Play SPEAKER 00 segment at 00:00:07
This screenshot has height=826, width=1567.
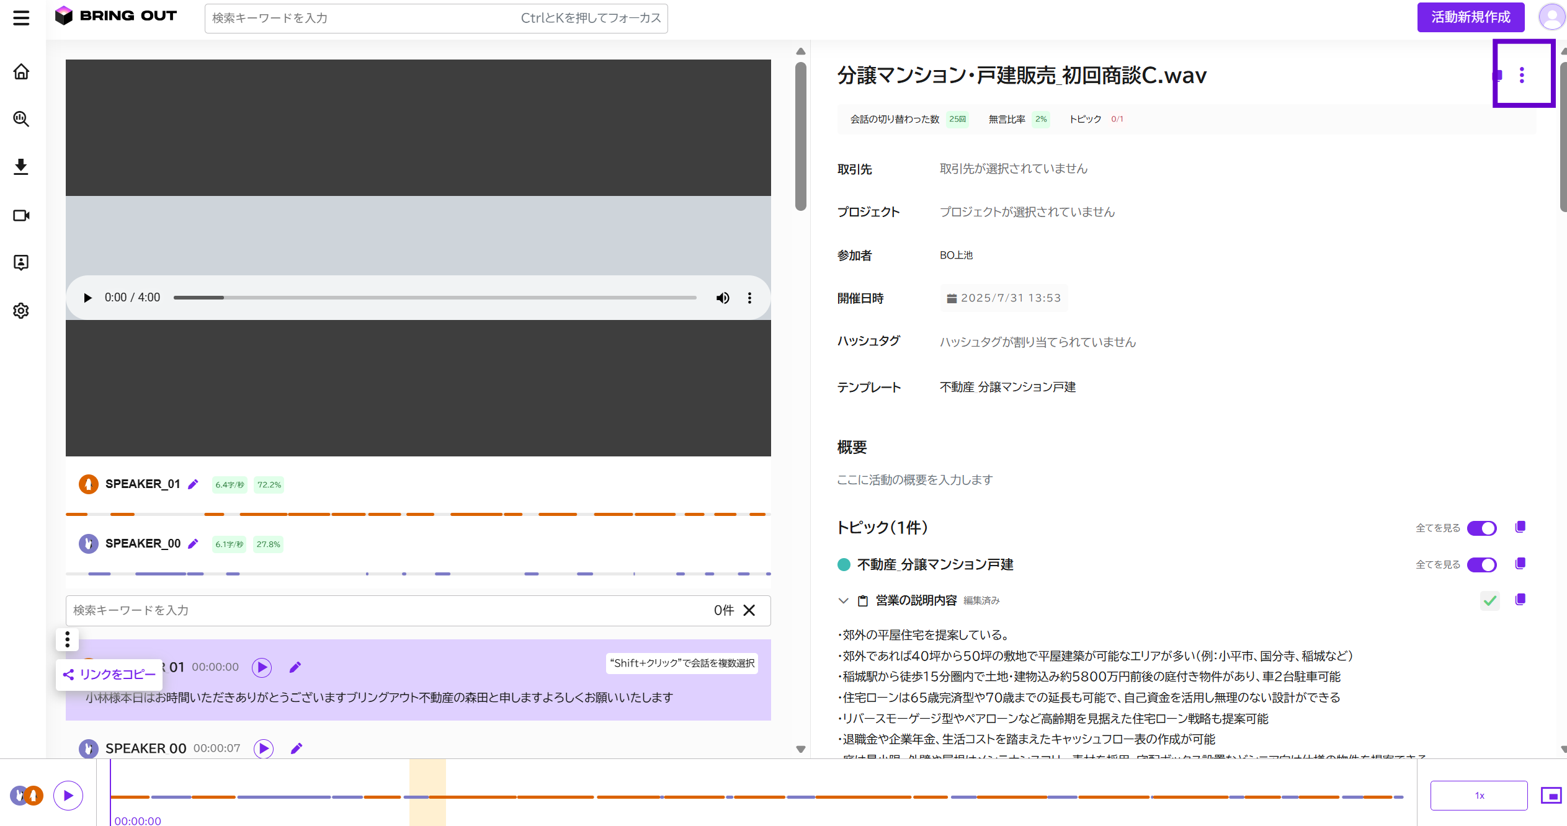tap(264, 748)
